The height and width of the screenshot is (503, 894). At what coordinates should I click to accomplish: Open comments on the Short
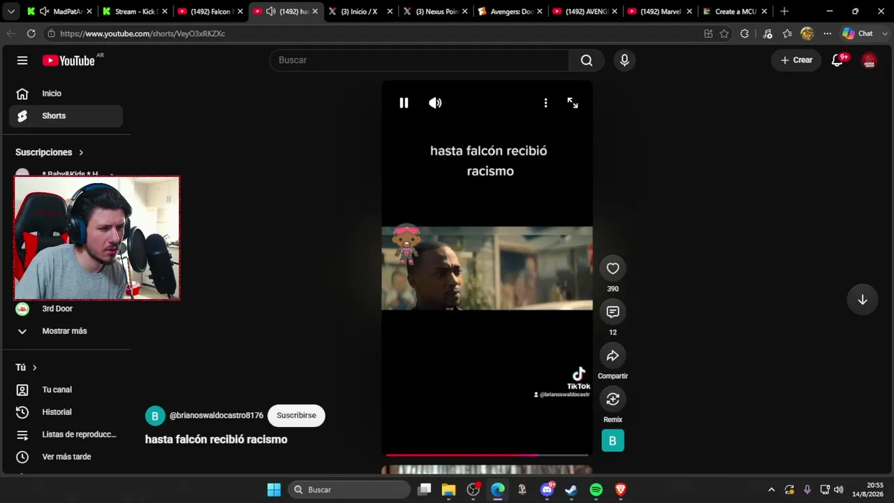click(613, 312)
